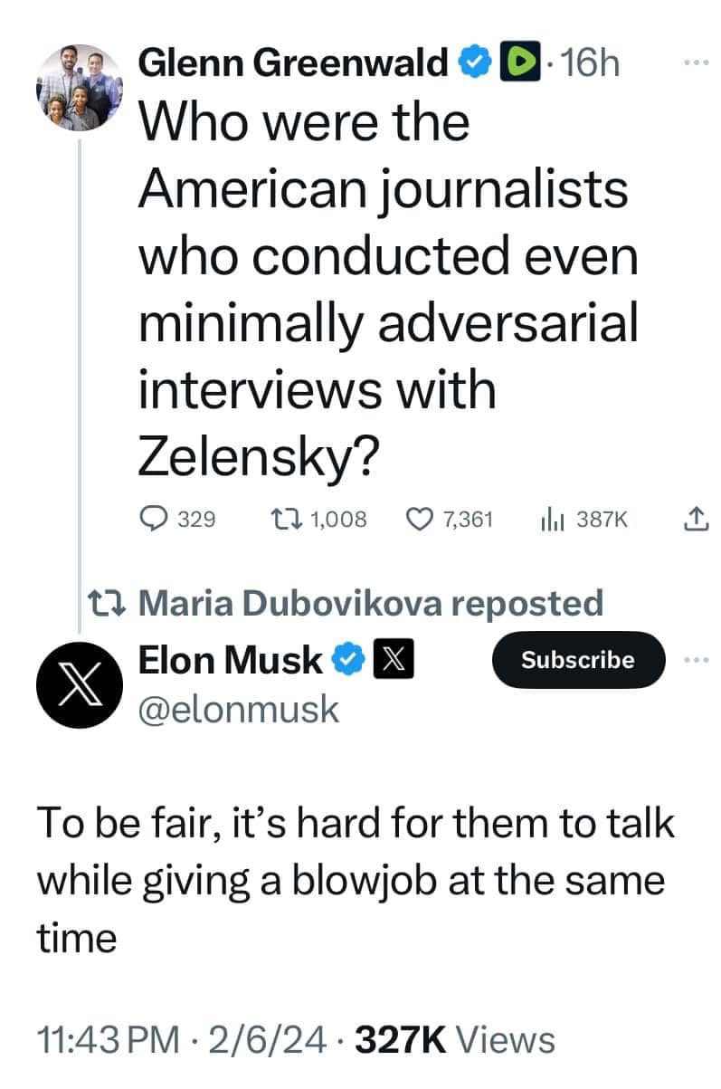
Task: Open the @elonmusk handle
Action: tap(238, 708)
